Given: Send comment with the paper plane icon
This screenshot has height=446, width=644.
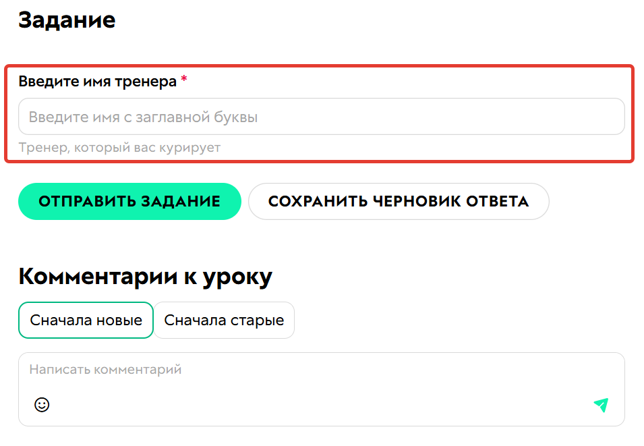Looking at the screenshot, I should point(602,405).
